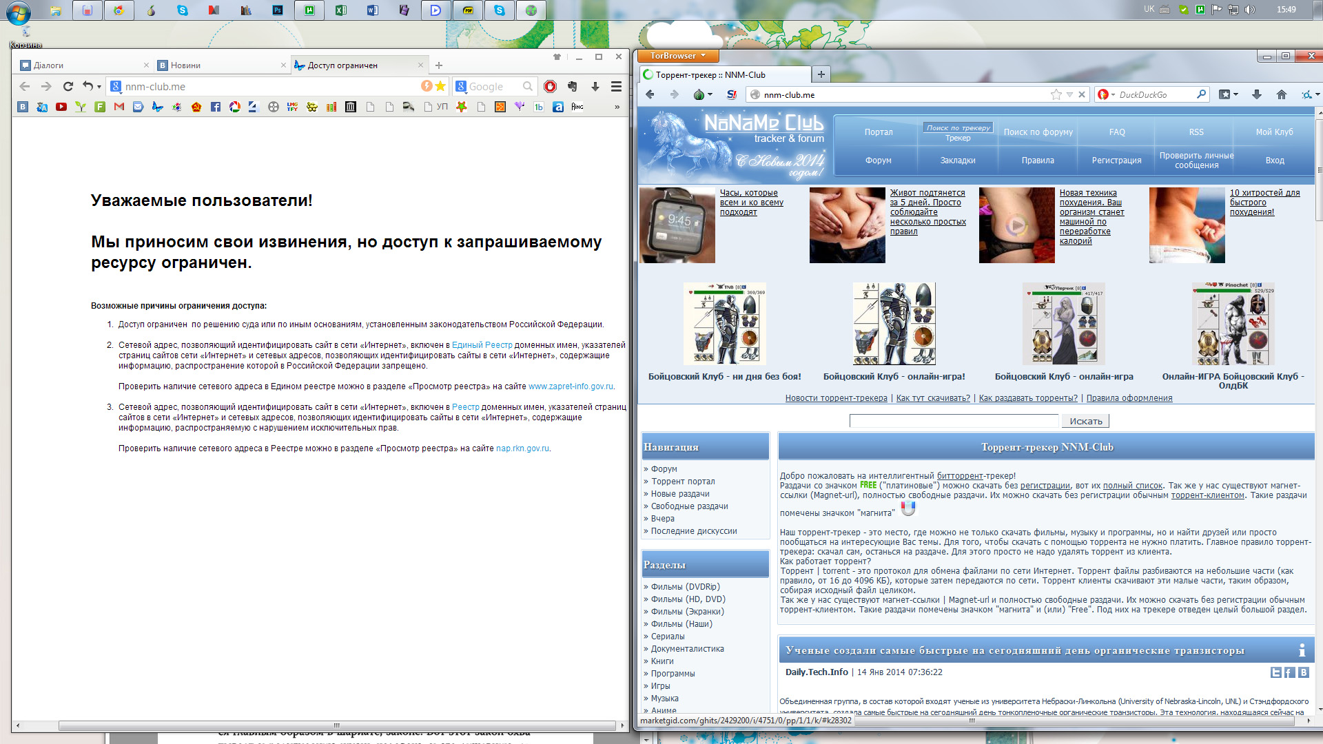Image resolution: width=1323 pixels, height=744 pixels.
Task: Click the left browser horizontal scrollbar
Action: coord(336,725)
